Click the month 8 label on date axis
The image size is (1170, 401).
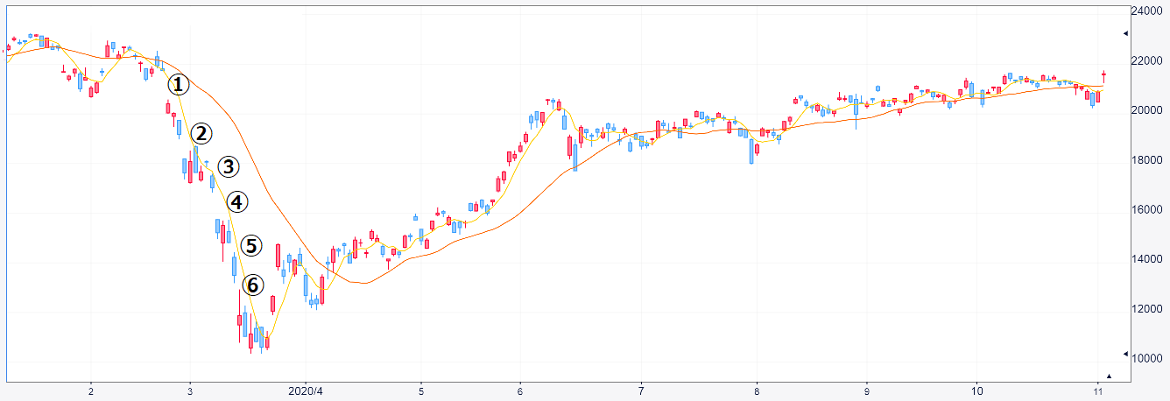[757, 390]
